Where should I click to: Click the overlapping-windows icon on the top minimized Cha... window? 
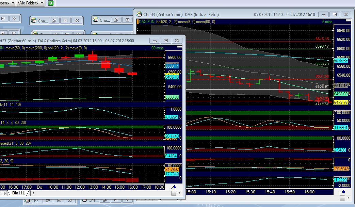55,20
